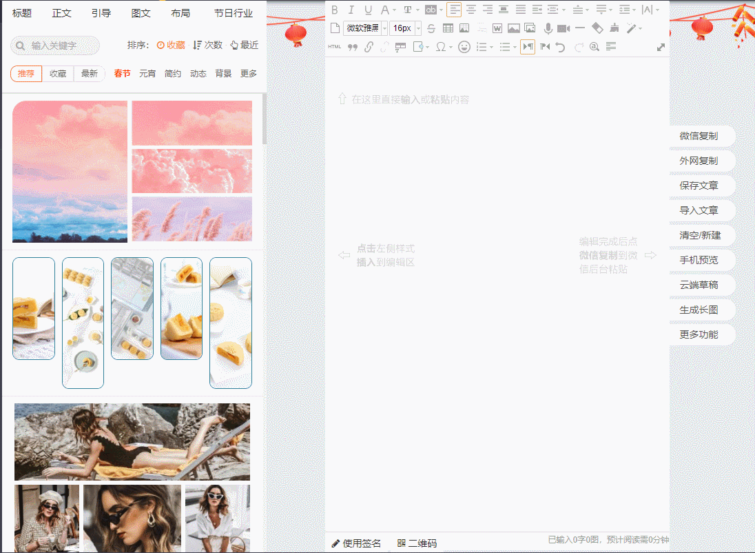Expand the special characters Ω dropdown
This screenshot has height=553, width=755.
coord(444,47)
